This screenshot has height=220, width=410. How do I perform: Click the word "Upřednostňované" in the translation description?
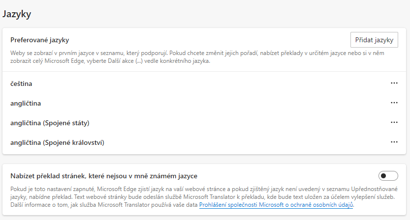pos(370,189)
